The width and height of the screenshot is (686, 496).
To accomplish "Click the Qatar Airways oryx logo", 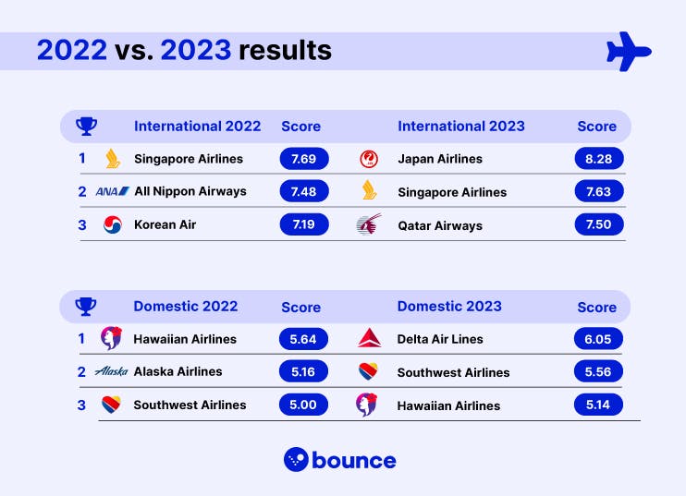I will (368, 225).
